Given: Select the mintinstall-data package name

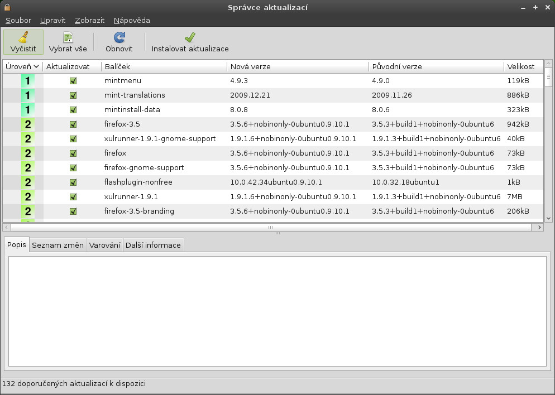Looking at the screenshot, I should (x=132, y=109).
